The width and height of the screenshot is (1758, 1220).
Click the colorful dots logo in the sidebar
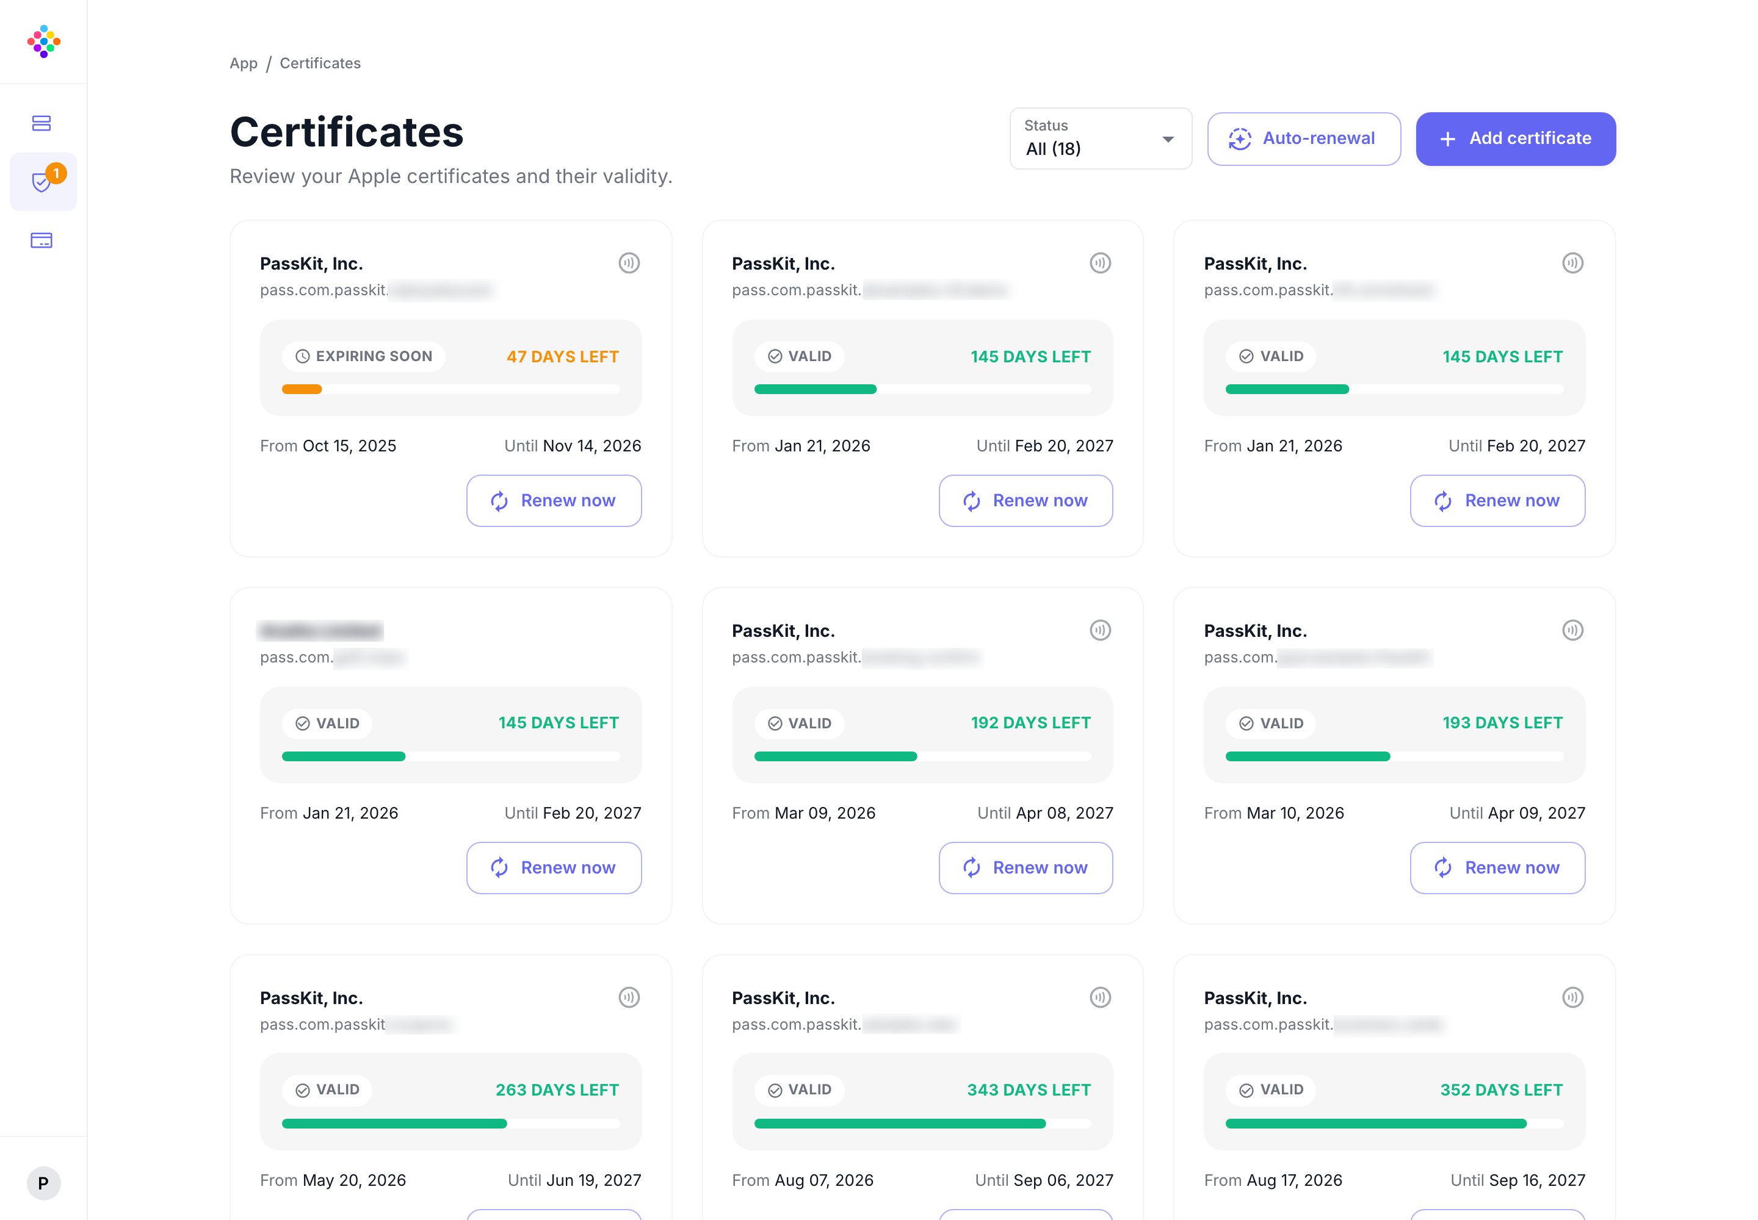[x=43, y=41]
